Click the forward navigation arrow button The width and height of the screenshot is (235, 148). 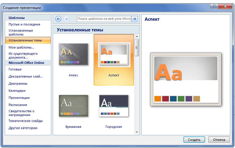[66, 19]
